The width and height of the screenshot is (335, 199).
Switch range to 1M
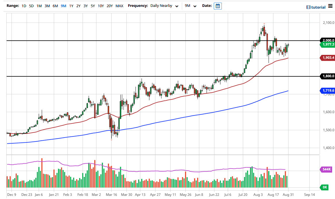point(39,6)
